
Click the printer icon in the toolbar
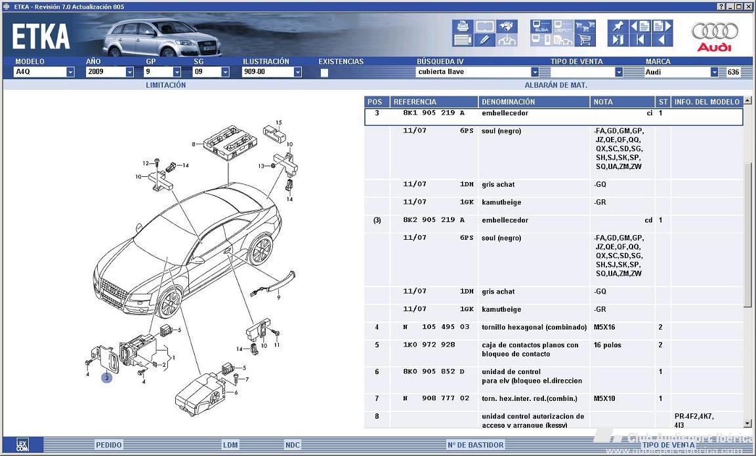click(x=463, y=26)
